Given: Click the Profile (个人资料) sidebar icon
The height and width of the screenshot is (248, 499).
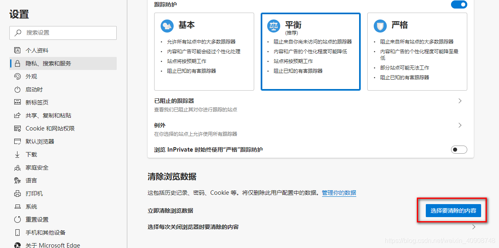Looking at the screenshot, I should 17,50.
